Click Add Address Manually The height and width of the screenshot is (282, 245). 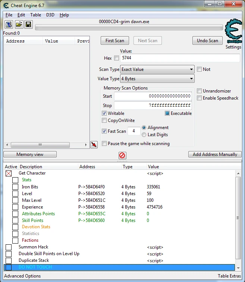click(215, 154)
